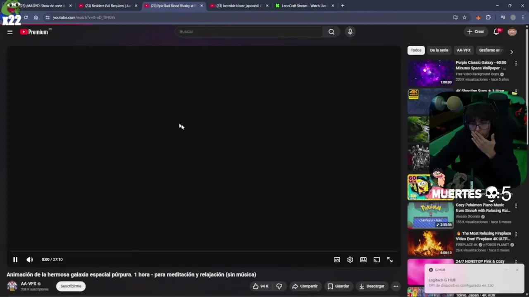
Task: Open a new browser tab
Action: pyautogui.click(x=343, y=6)
